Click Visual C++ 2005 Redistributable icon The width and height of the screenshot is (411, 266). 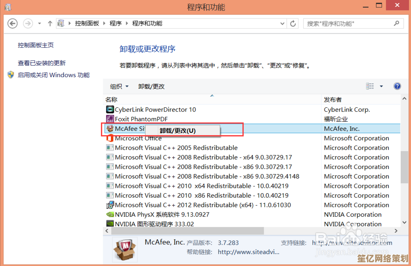coord(110,148)
